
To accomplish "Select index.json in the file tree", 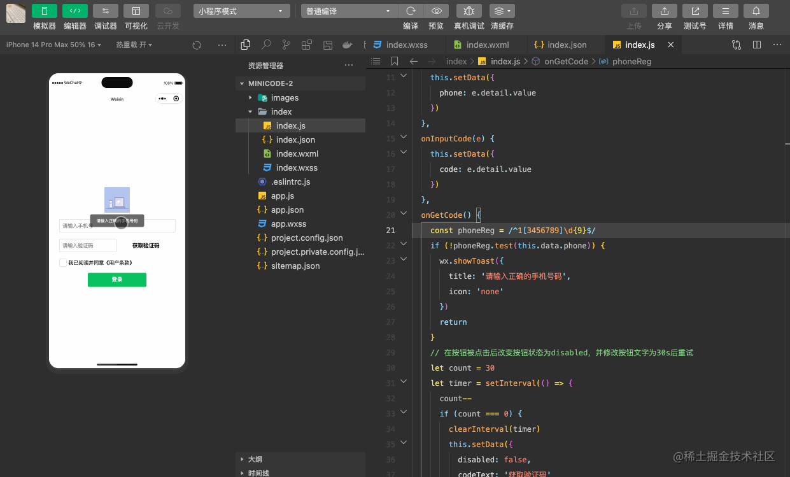I will (300, 139).
